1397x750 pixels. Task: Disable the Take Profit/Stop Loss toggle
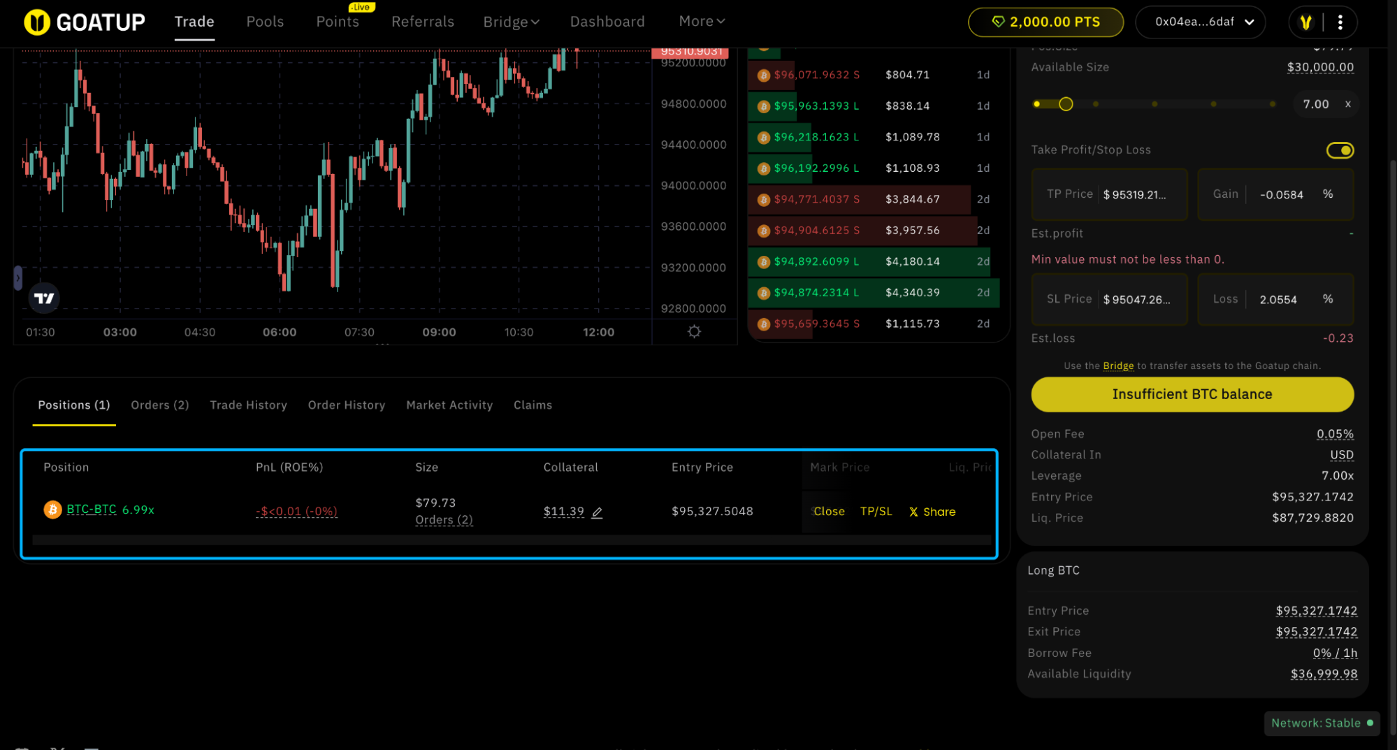click(x=1340, y=150)
